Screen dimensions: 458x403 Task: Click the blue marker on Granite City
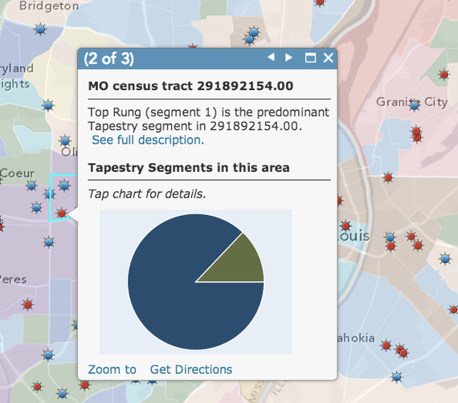click(414, 105)
